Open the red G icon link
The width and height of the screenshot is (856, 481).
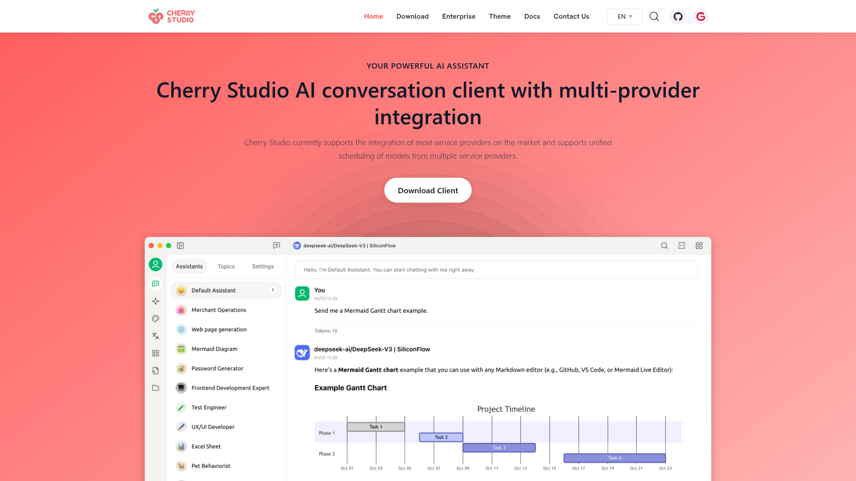pos(701,16)
